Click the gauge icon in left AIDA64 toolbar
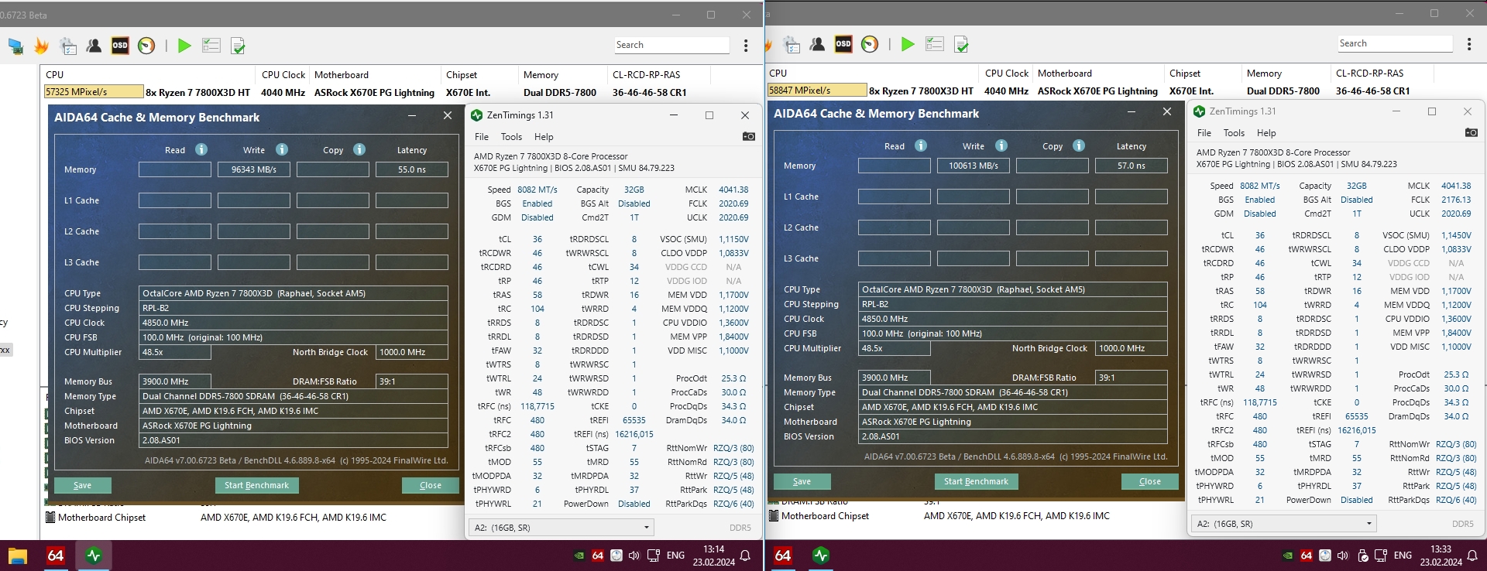 [x=146, y=46]
